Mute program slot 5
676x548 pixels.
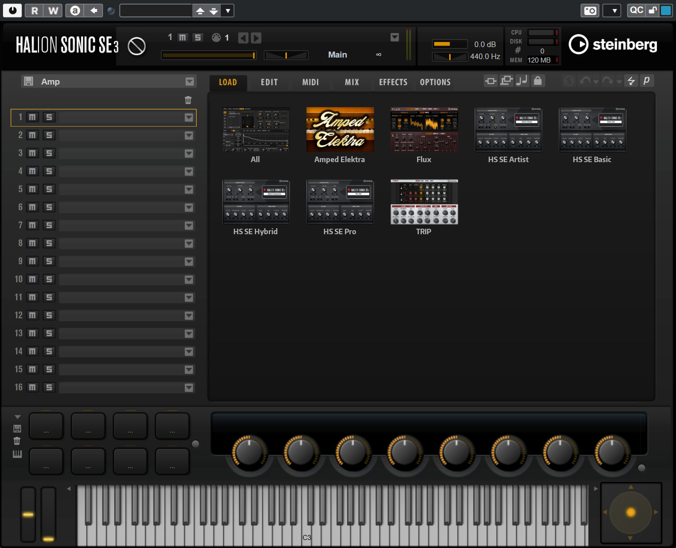33,189
